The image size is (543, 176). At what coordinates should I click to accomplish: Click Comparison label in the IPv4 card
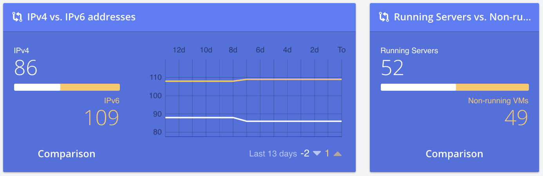[x=67, y=154]
